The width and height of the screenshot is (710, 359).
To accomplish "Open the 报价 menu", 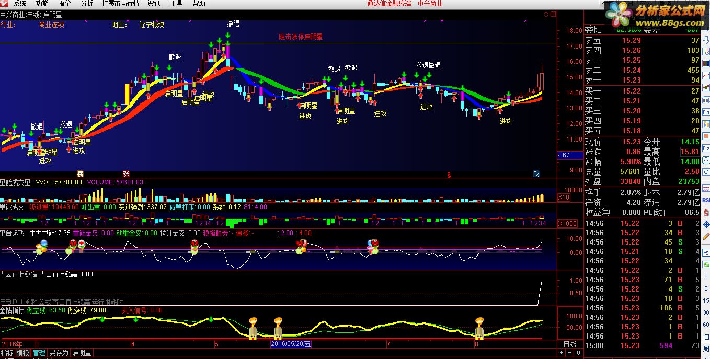I will tap(64, 4).
